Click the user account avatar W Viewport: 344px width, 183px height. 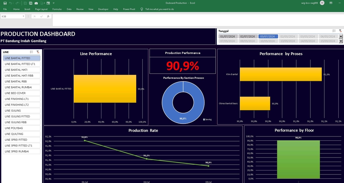click(322, 3)
